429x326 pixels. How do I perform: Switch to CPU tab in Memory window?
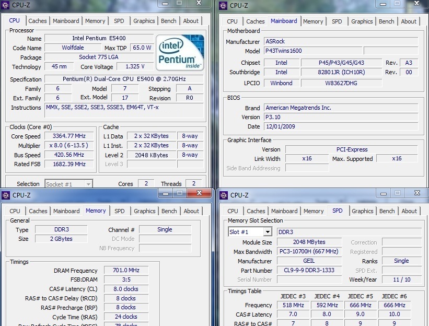click(15, 211)
